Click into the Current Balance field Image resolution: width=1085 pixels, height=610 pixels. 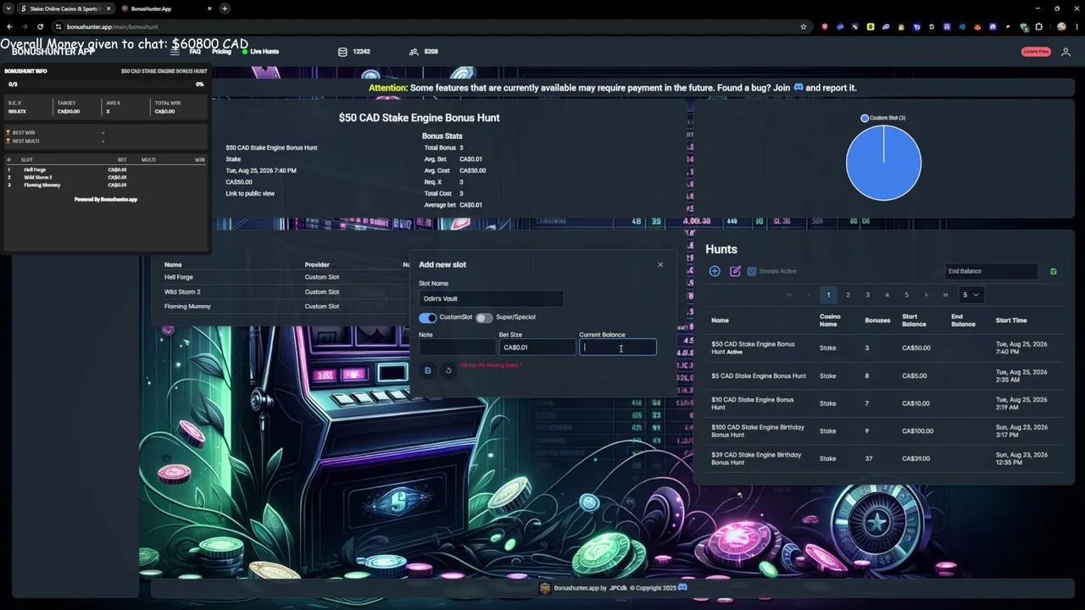coord(617,347)
